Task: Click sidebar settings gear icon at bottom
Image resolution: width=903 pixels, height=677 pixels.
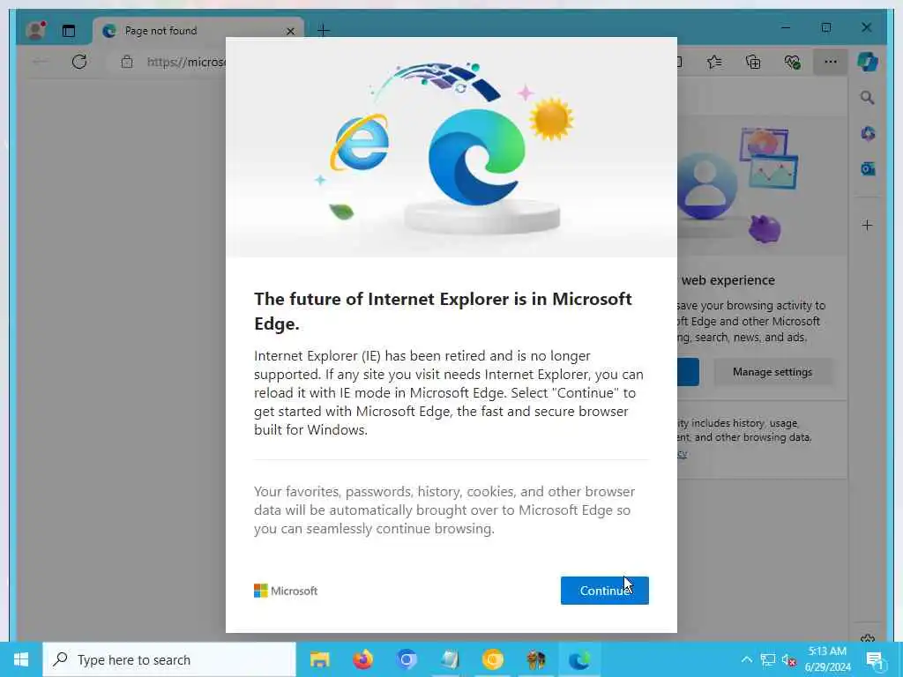Action: click(868, 638)
